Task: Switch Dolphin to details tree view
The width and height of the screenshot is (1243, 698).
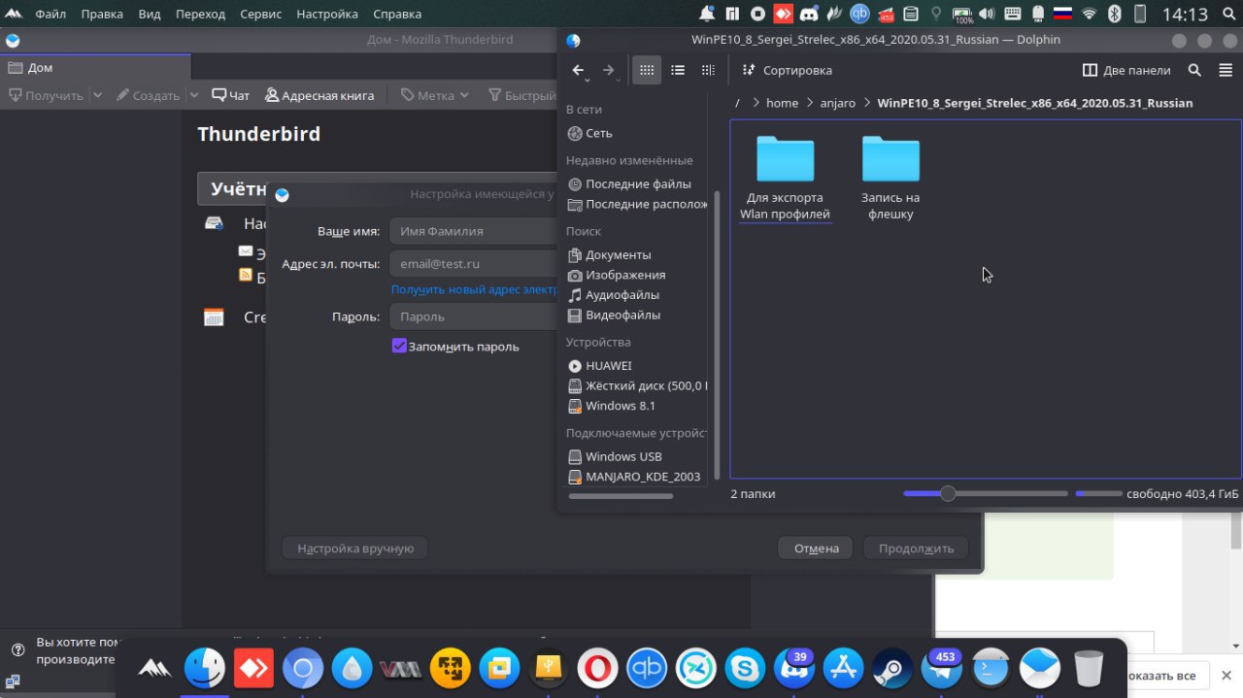Action: coord(708,70)
